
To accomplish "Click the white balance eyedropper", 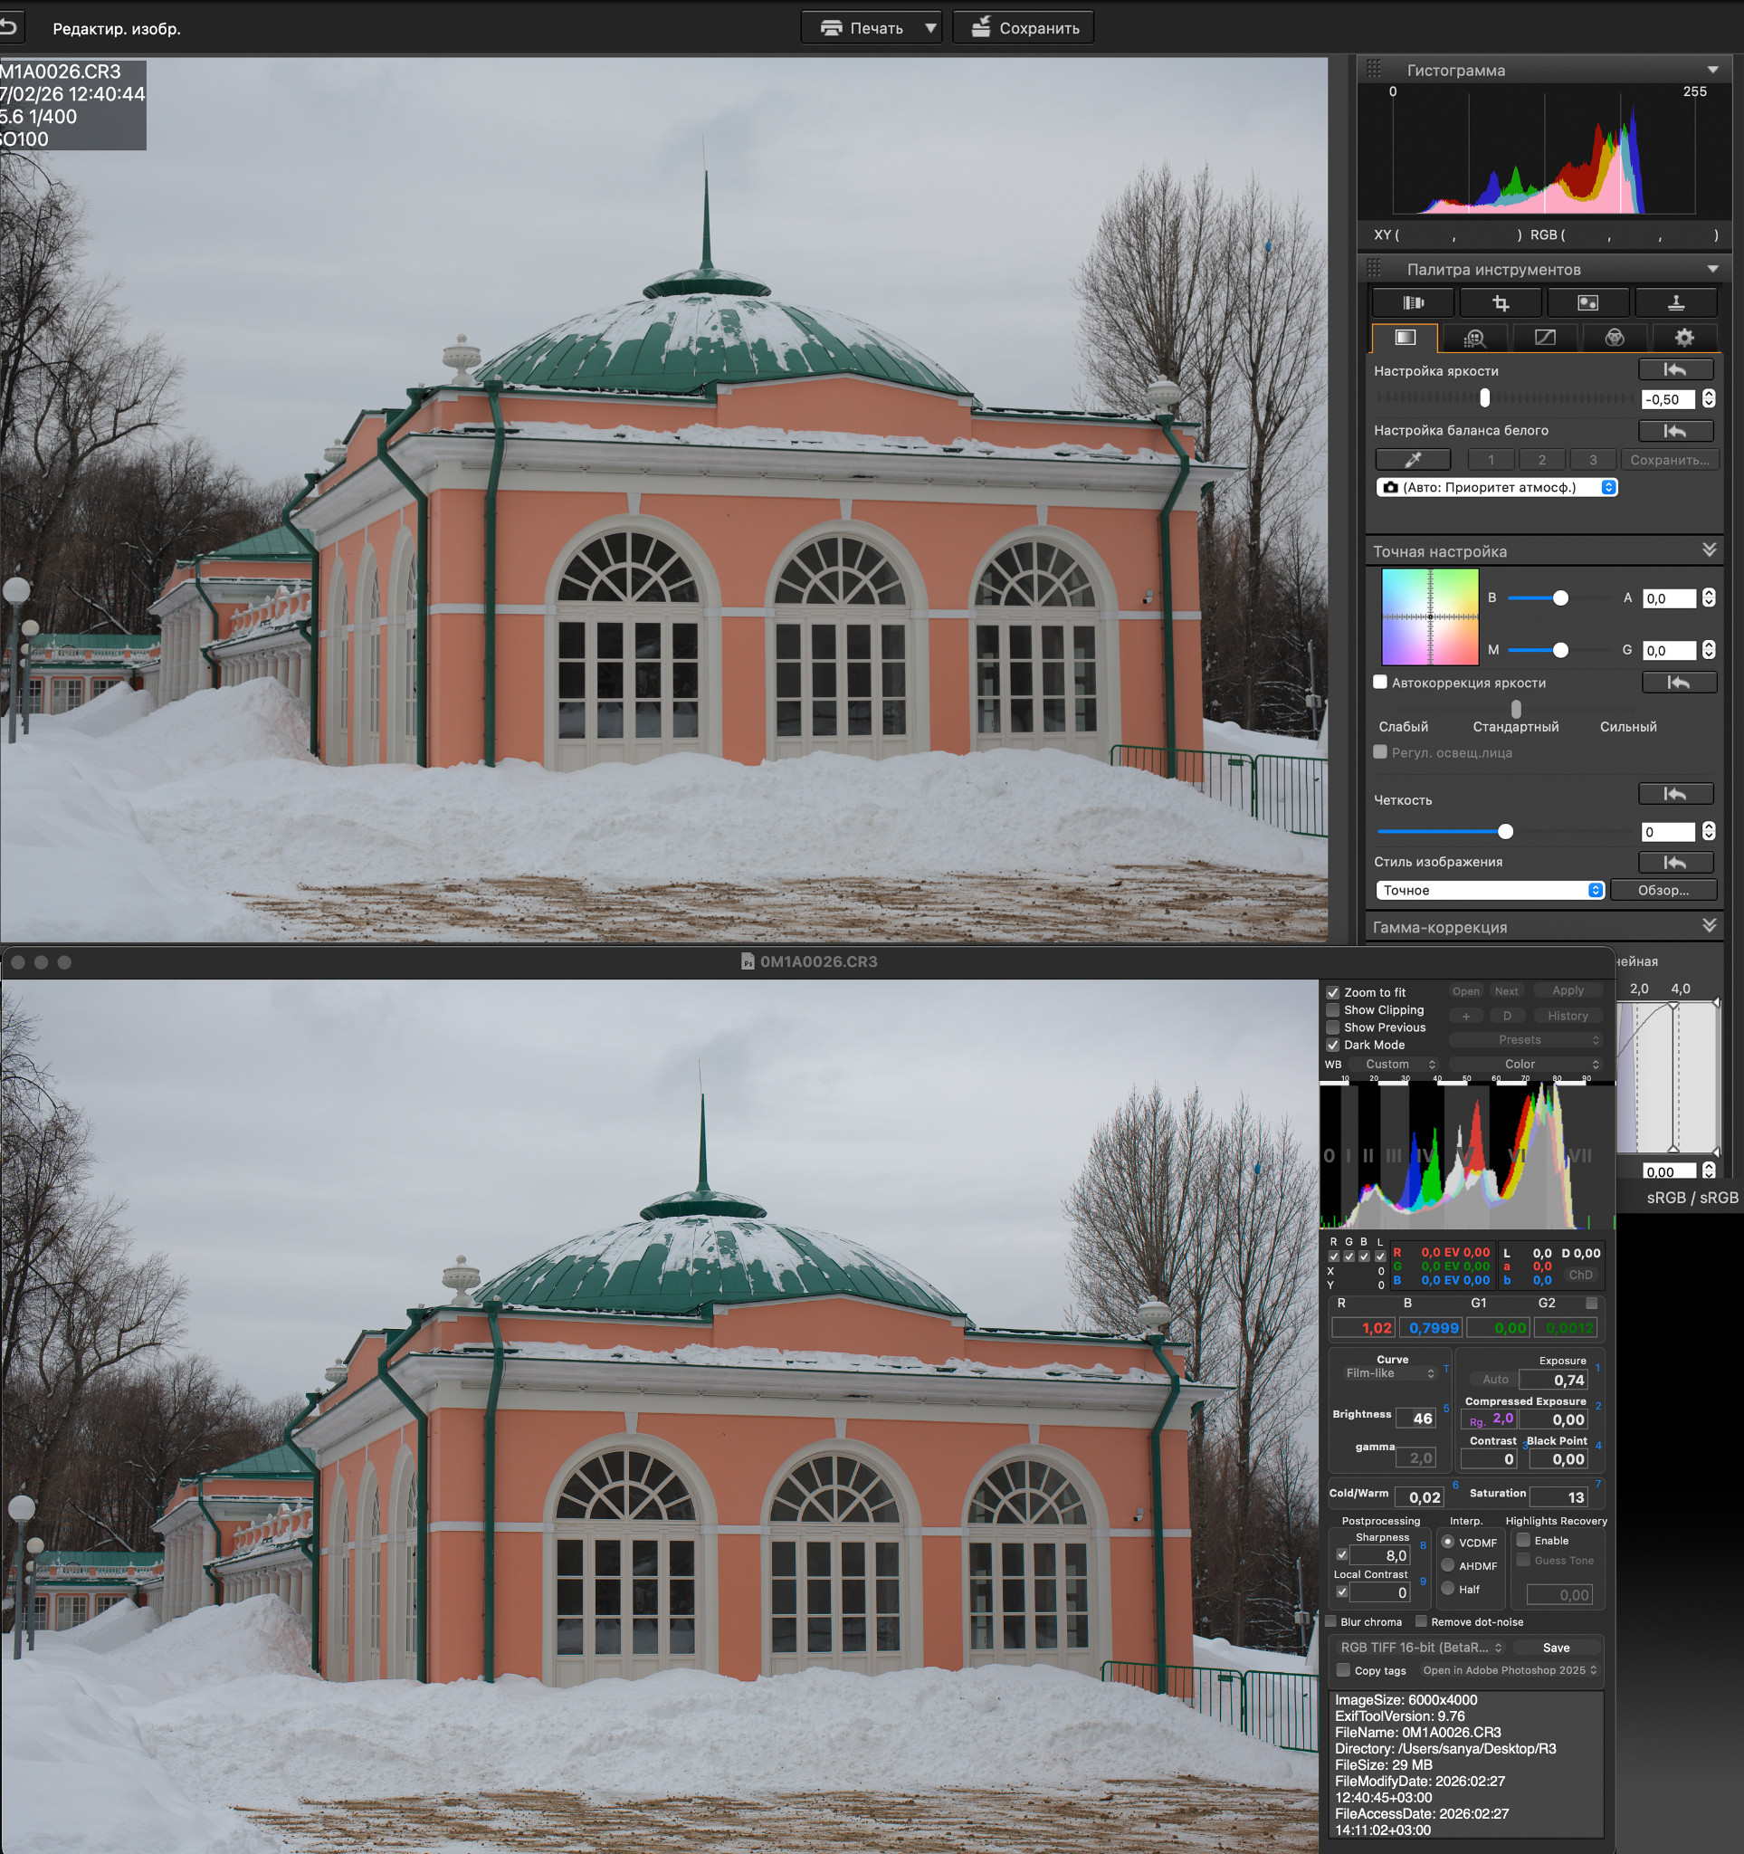I will tap(1412, 460).
